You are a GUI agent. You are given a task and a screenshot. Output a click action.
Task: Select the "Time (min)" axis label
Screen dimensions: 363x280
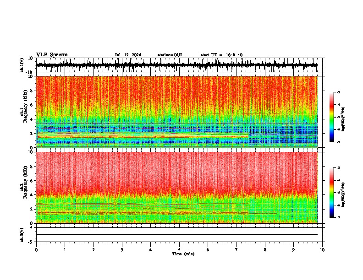coord(183,254)
